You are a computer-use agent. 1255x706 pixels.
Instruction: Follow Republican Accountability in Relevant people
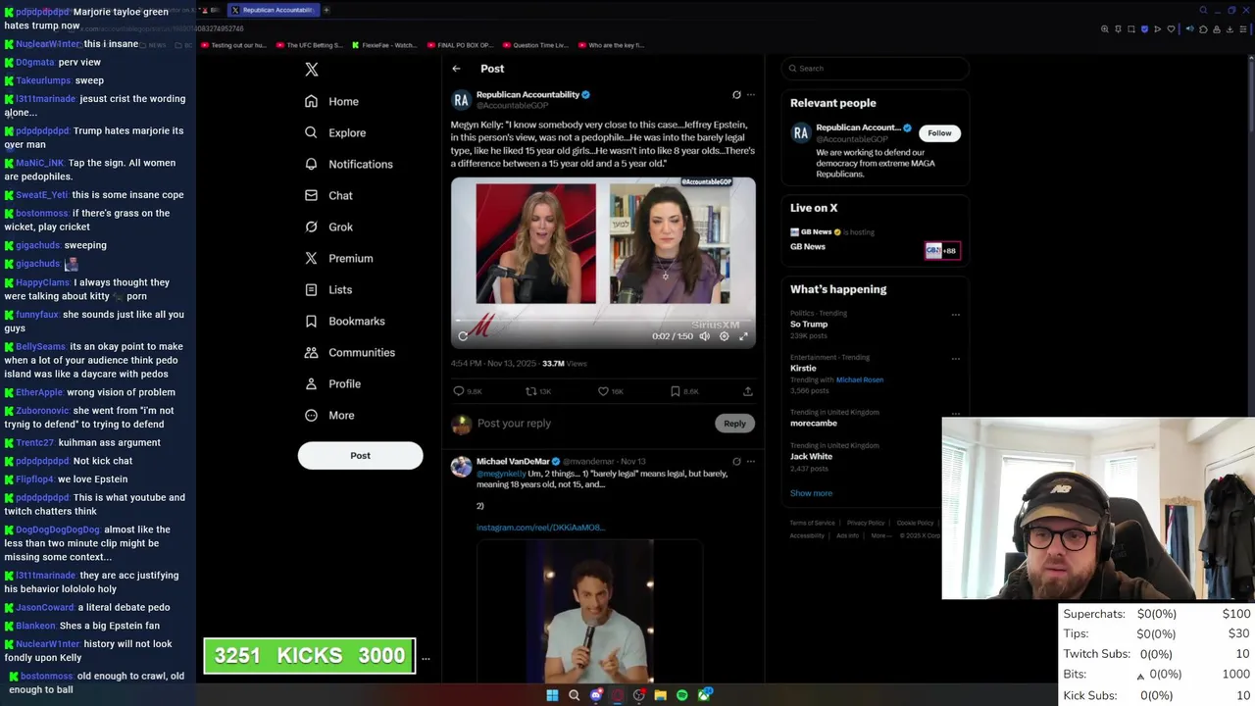[939, 133]
